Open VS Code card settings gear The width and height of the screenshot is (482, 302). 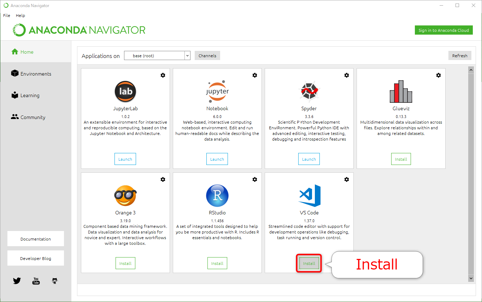[x=347, y=179]
